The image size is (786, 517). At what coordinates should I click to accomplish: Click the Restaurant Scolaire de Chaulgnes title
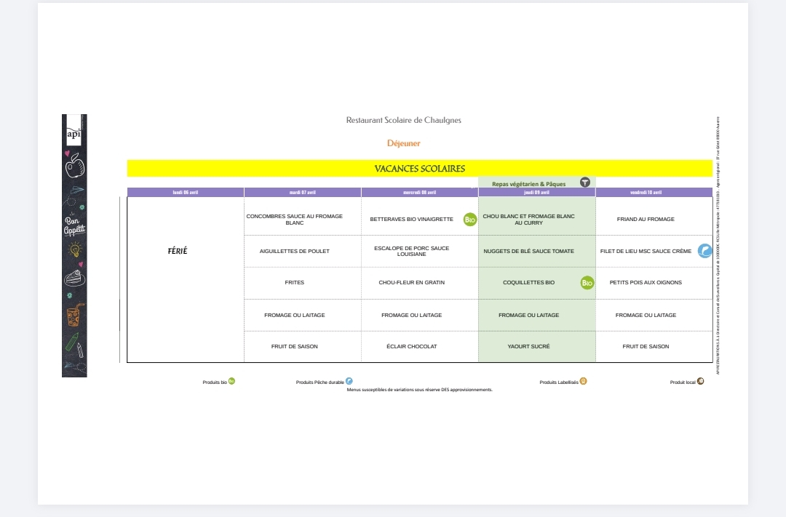(x=403, y=120)
